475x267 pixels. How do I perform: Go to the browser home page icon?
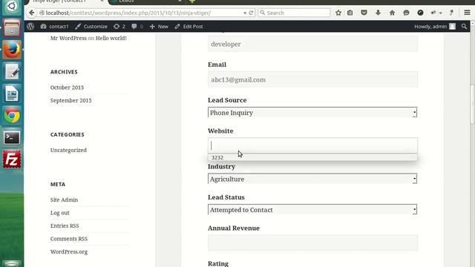[x=393, y=13]
